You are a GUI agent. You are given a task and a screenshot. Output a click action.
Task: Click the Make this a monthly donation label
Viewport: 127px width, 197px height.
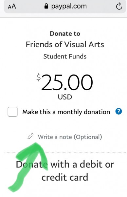(66, 112)
